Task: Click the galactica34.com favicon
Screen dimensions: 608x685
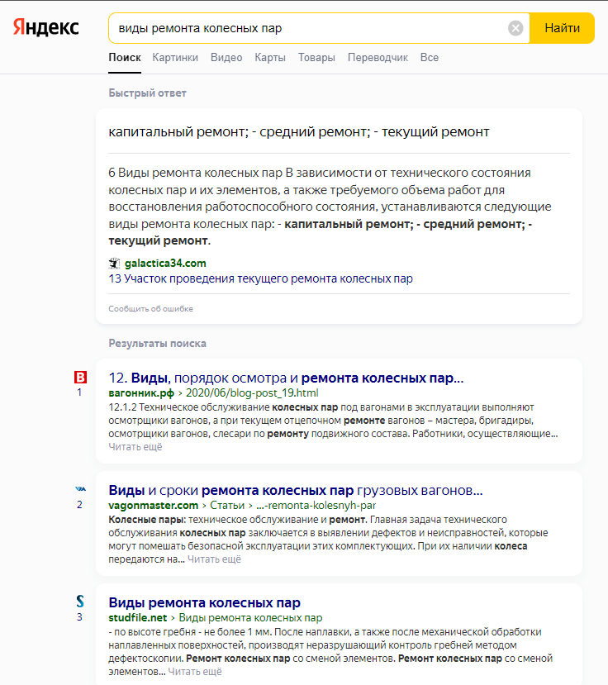Action: click(x=114, y=264)
